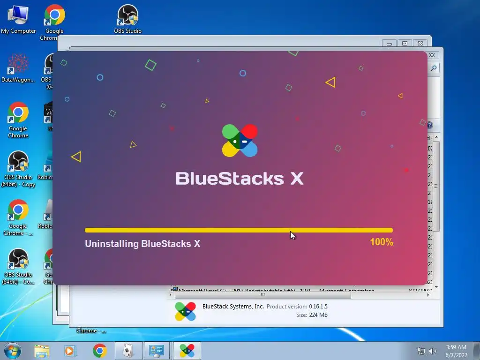Open the top-row Google Chrome desktop shortcut
This screenshot has height=360, width=480.
[54, 22]
